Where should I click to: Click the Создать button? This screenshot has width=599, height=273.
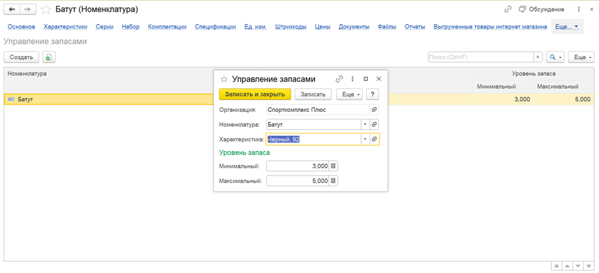point(21,57)
